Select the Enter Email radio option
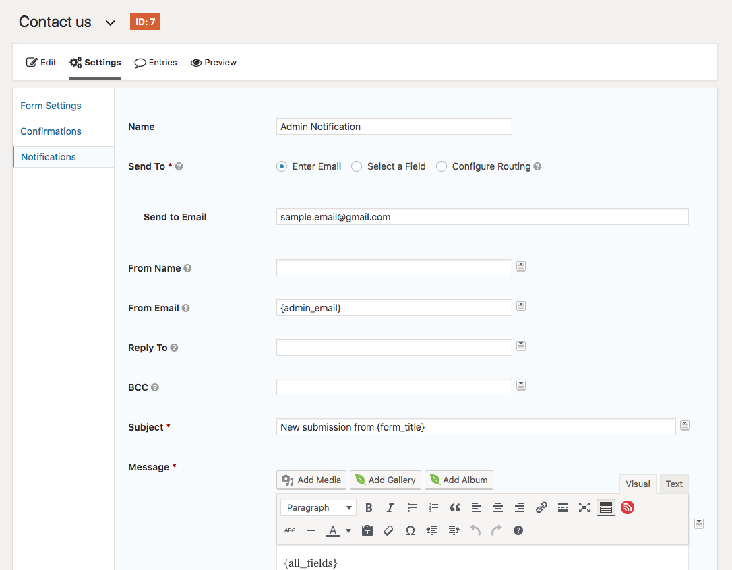The width and height of the screenshot is (732, 570). click(282, 166)
